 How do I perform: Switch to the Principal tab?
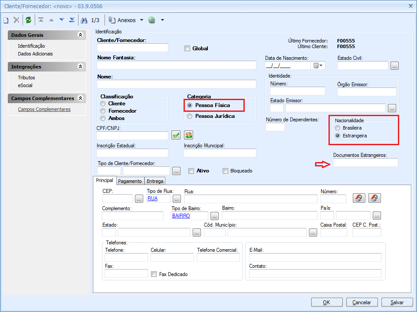coord(105,180)
